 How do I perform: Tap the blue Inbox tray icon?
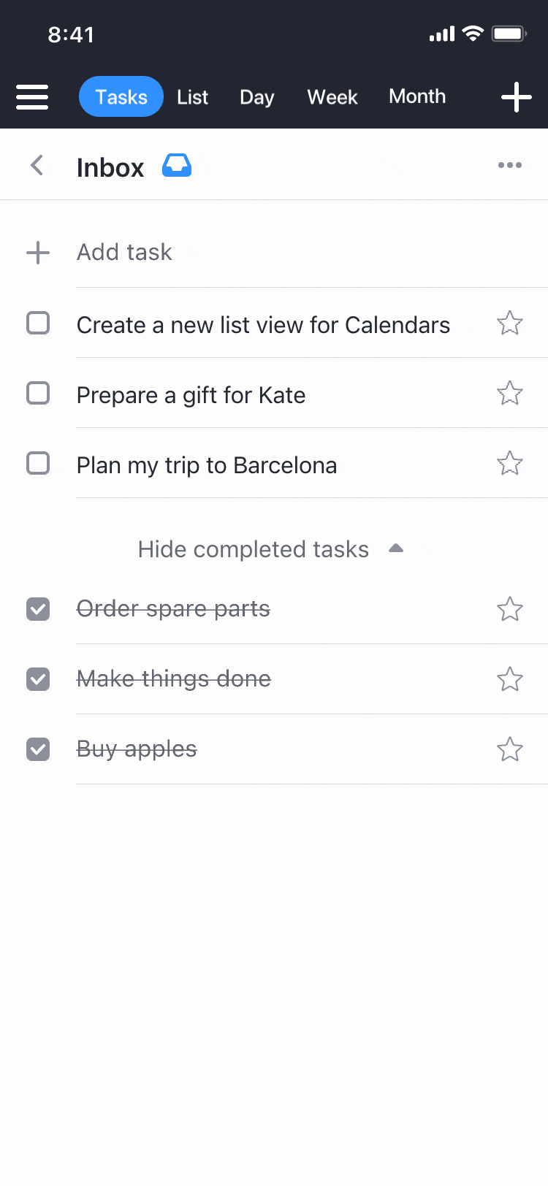pos(177,166)
